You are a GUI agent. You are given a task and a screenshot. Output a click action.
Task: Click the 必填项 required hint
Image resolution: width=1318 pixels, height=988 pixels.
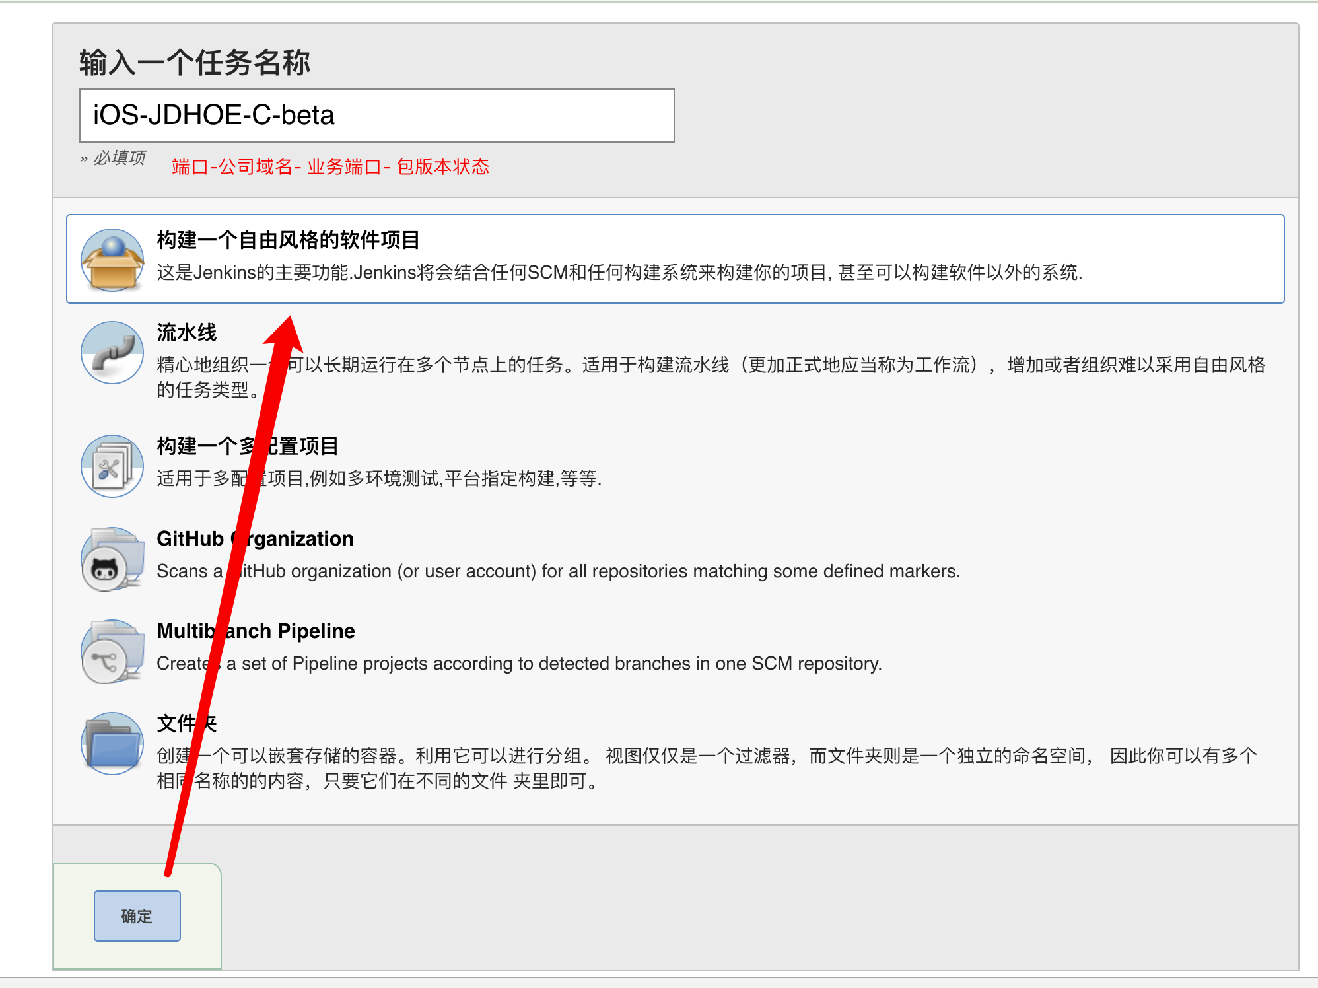[x=113, y=158]
